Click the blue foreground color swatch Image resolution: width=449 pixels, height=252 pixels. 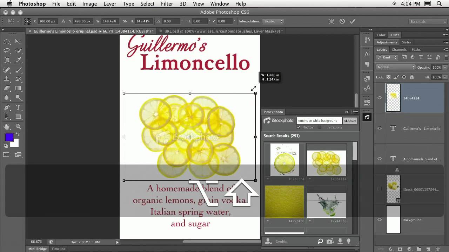pos(9,137)
